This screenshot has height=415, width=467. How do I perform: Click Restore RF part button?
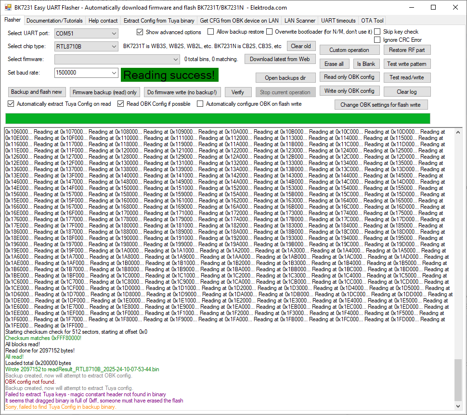(407, 50)
